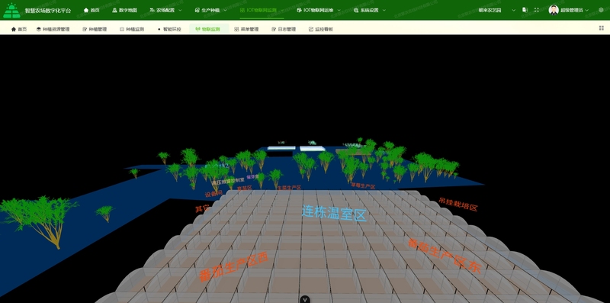
Task: Click the super admin avatar
Action: pyautogui.click(x=554, y=10)
